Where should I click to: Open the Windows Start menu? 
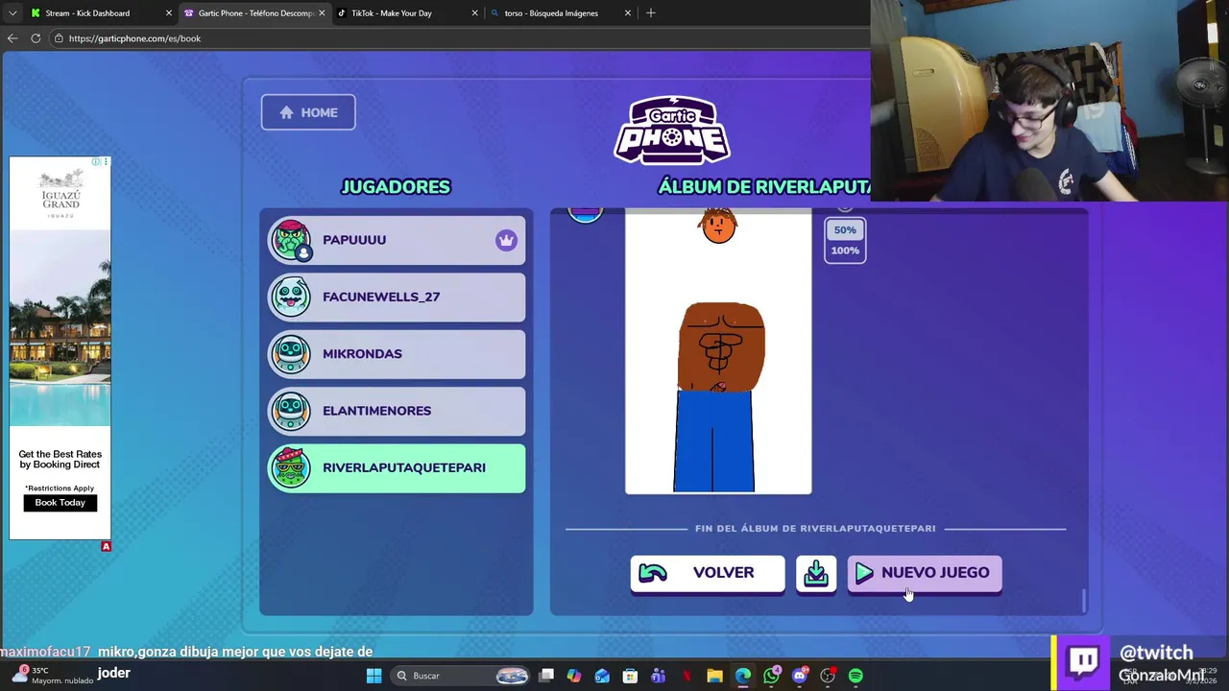[x=374, y=676]
